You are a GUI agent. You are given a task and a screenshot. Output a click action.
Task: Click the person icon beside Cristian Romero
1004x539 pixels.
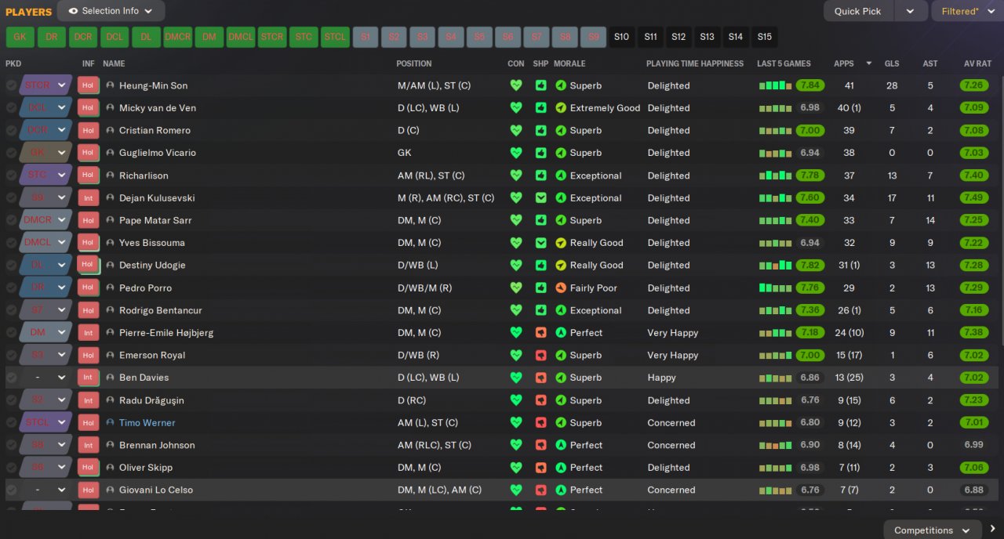pos(110,130)
